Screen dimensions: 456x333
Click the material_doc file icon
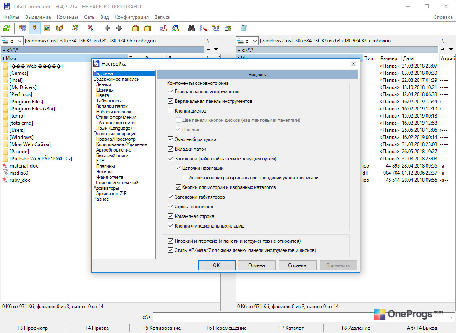pos(5,166)
